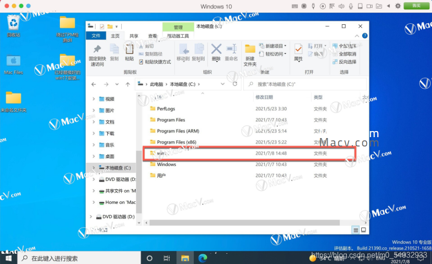Viewport: 432px width, 264px height.
Task: Select the 绕过TPM检测dll desktop folder
Action: click(67, 29)
